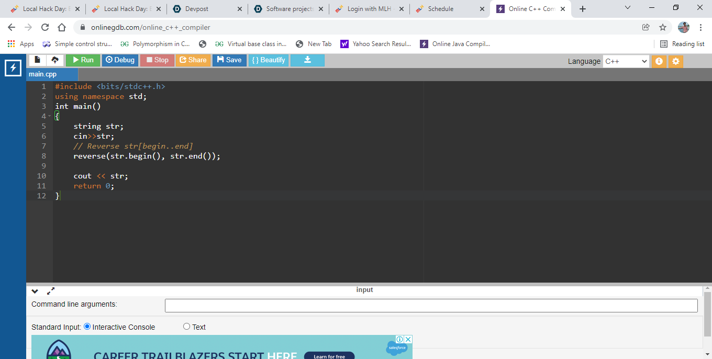Expand the input console to fullscreen

point(51,291)
